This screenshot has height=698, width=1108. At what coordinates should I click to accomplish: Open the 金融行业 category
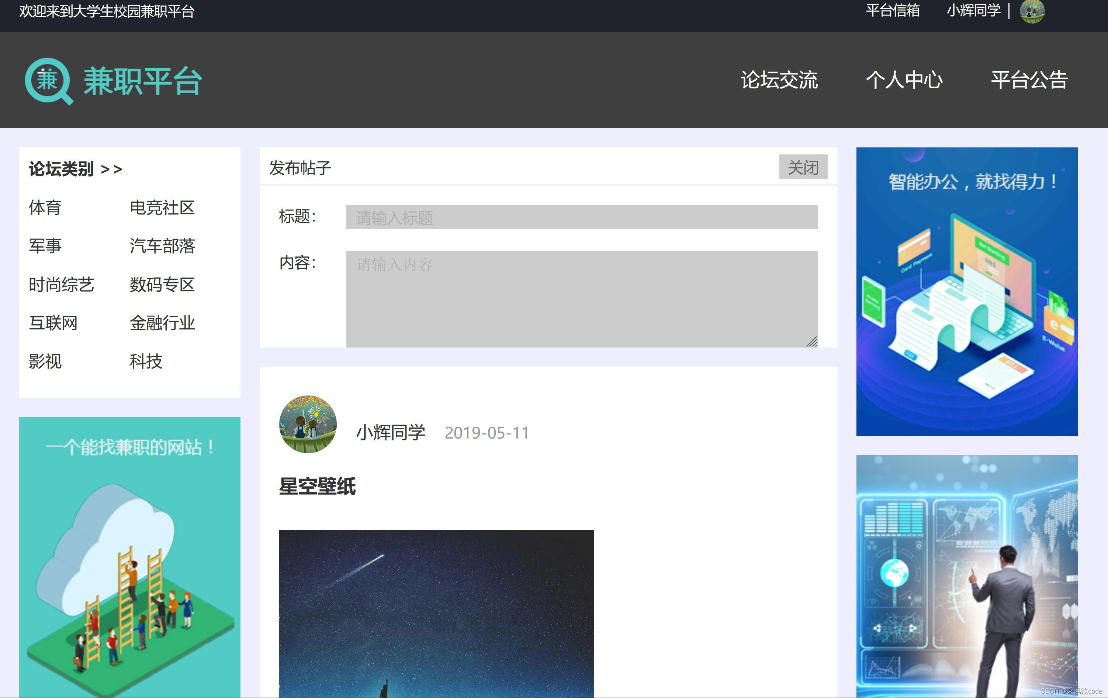pos(162,324)
